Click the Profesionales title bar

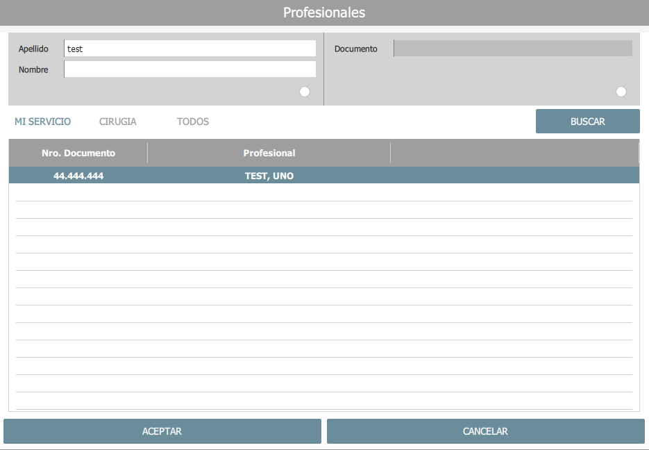point(324,12)
